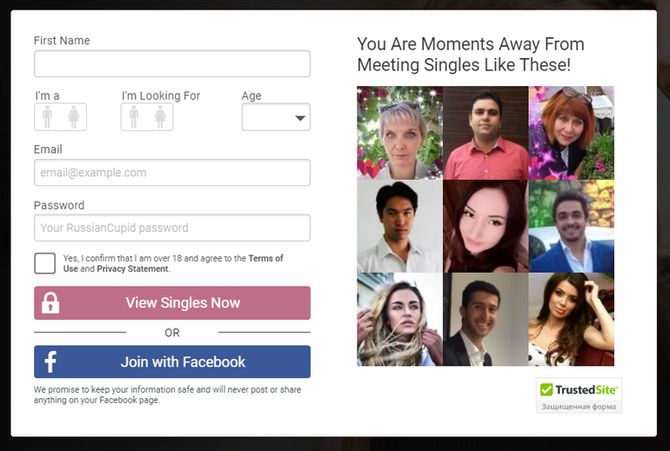The image size is (670, 451).
Task: Open the Age dropdown
Action: (x=276, y=117)
